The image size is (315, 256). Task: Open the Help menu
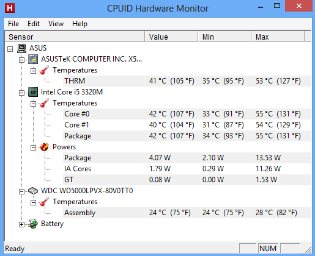coord(80,24)
